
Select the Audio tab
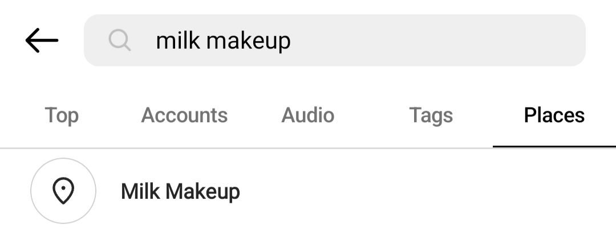(307, 115)
